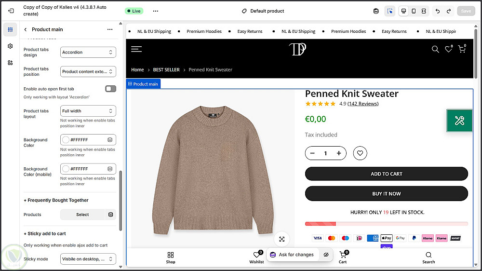482x271 pixels.
Task: Open the Product main more-actions menu
Action: pos(110,29)
